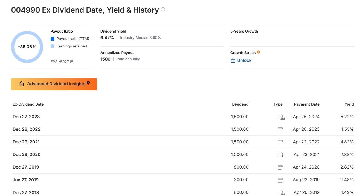Click the 2.82% yield value
The width and height of the screenshot is (359, 196).
click(347, 167)
